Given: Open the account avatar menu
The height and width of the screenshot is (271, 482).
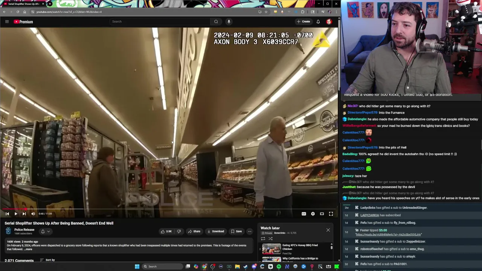Looking at the screenshot, I should pos(329,21).
